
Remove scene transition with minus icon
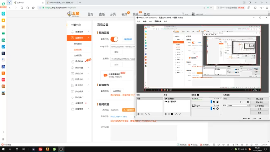coord(244,102)
